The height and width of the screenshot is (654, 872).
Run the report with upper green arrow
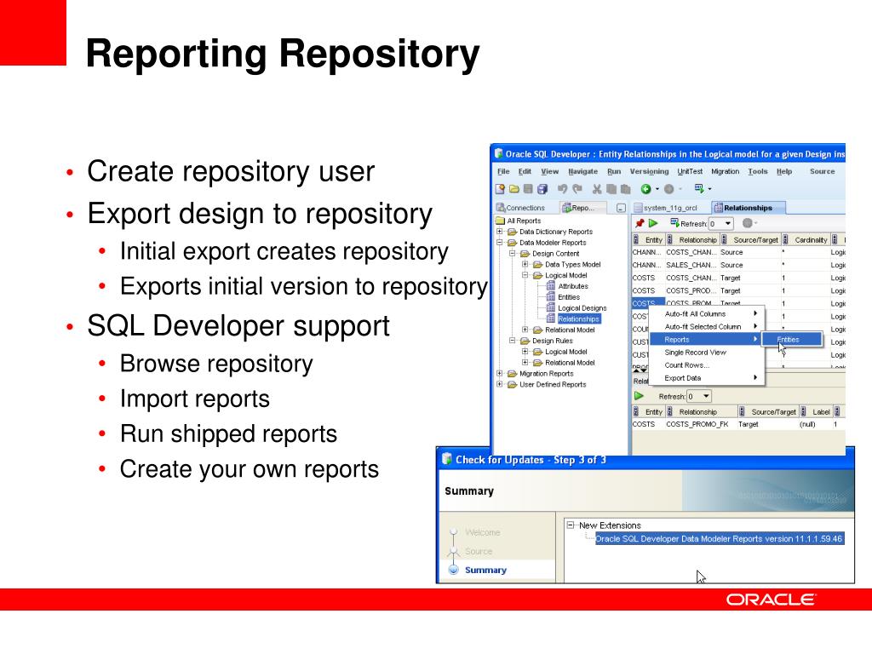(653, 223)
